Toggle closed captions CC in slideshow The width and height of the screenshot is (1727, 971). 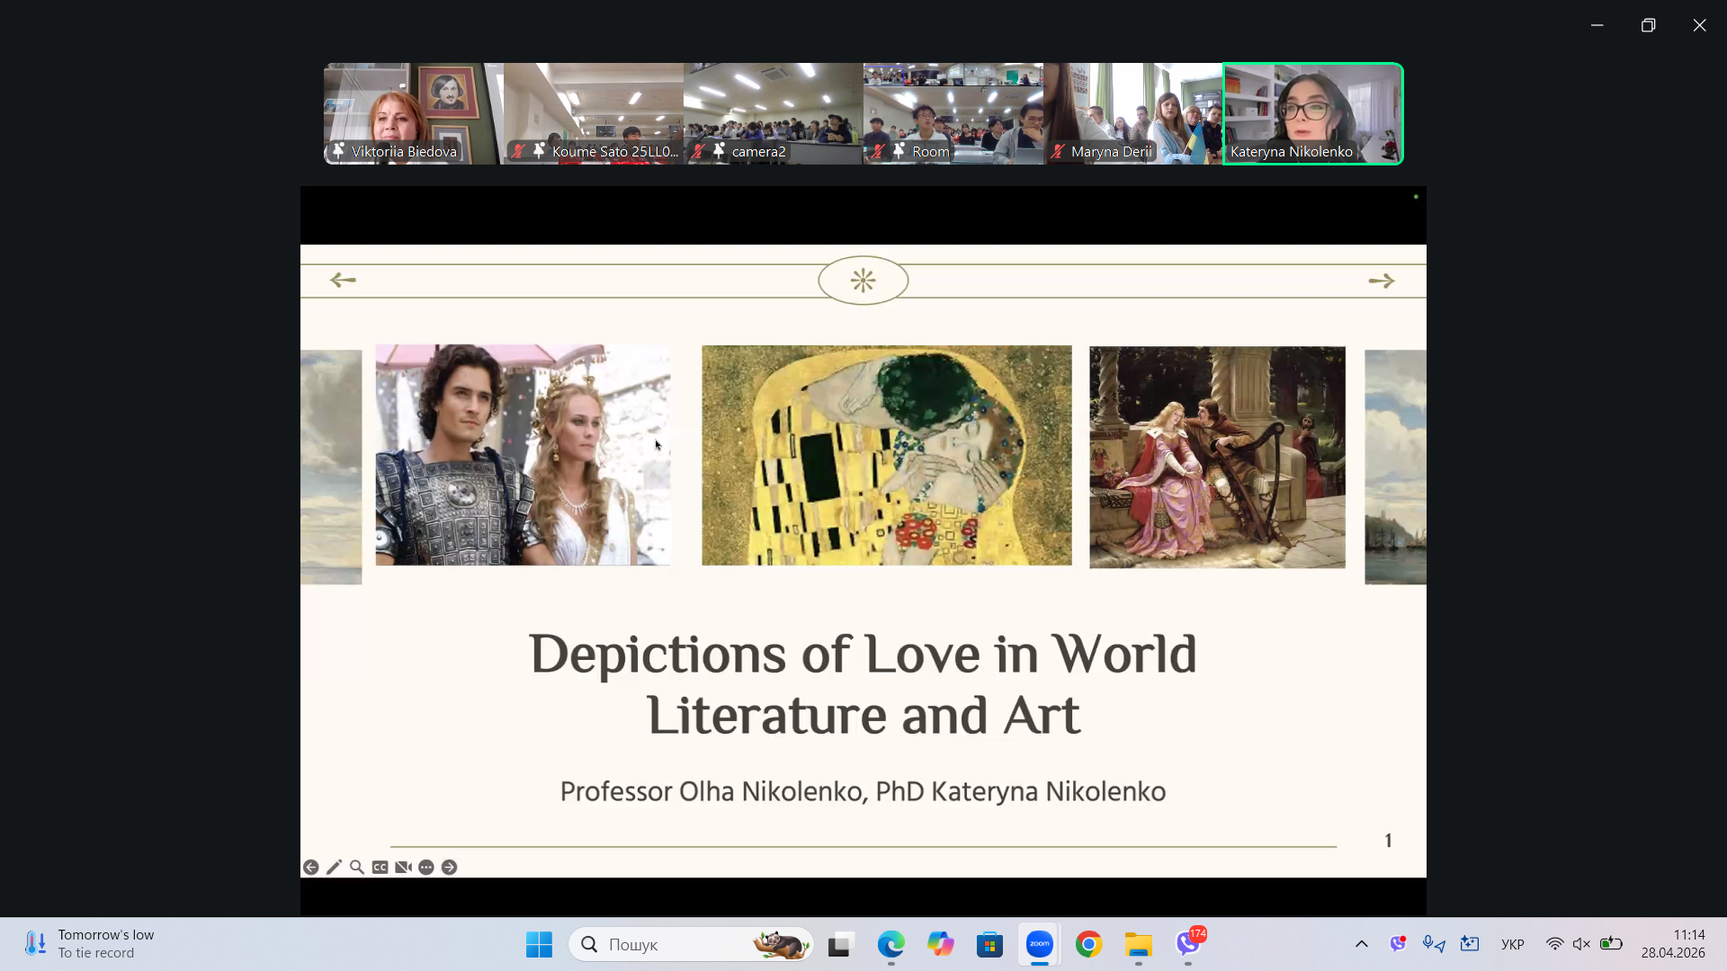click(380, 867)
